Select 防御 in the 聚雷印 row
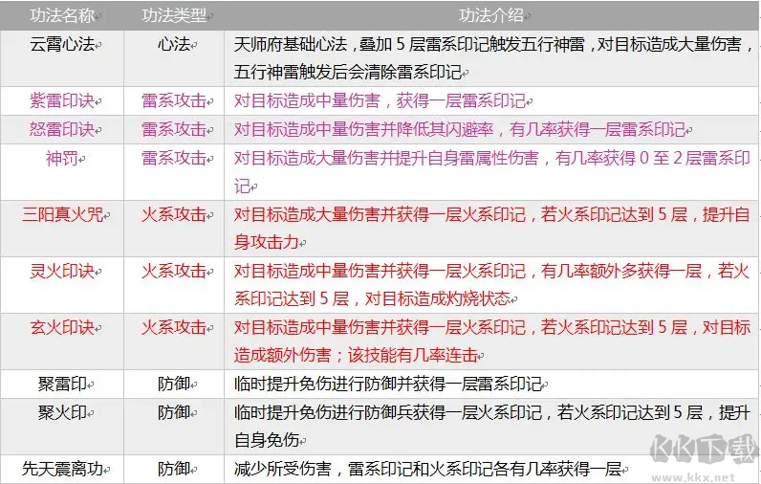 (174, 384)
